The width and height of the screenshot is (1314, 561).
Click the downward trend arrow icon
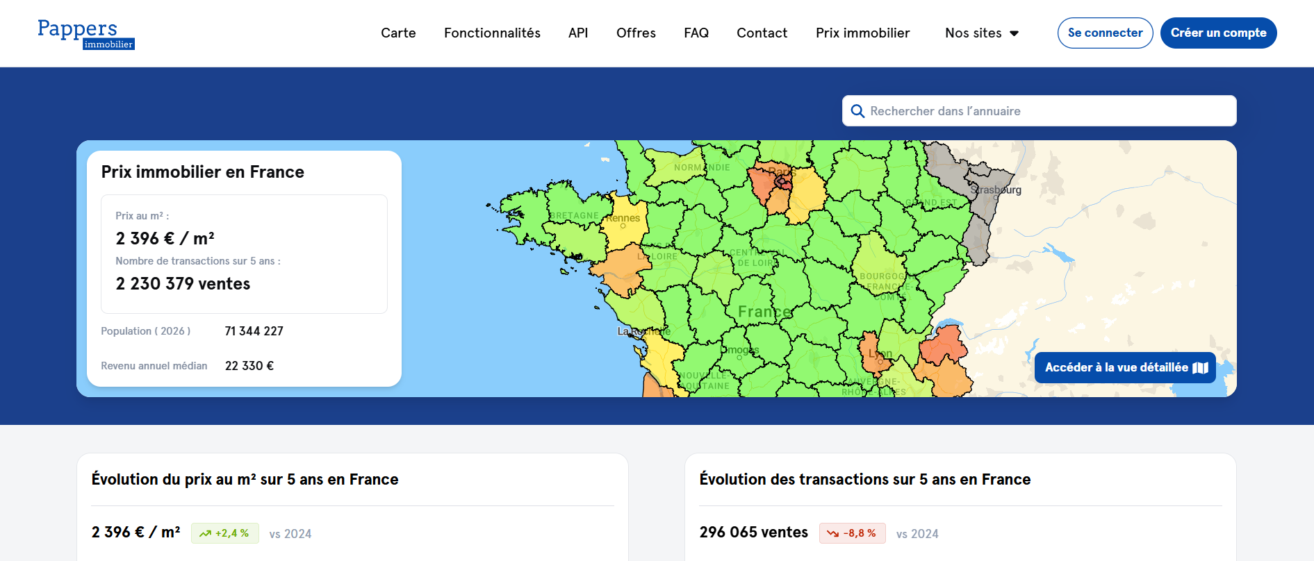pos(832,534)
